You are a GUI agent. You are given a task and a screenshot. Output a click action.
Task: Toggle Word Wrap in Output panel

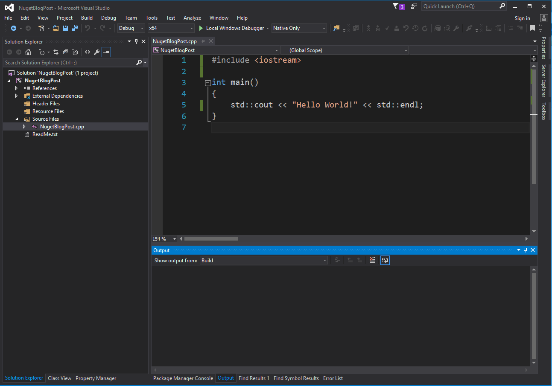pos(385,260)
